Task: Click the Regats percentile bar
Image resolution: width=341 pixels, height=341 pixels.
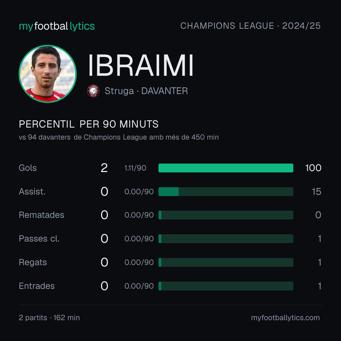Action: 226,262
